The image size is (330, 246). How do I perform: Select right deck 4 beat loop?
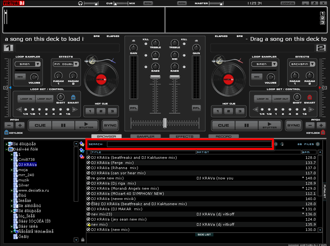[x=290, y=109]
